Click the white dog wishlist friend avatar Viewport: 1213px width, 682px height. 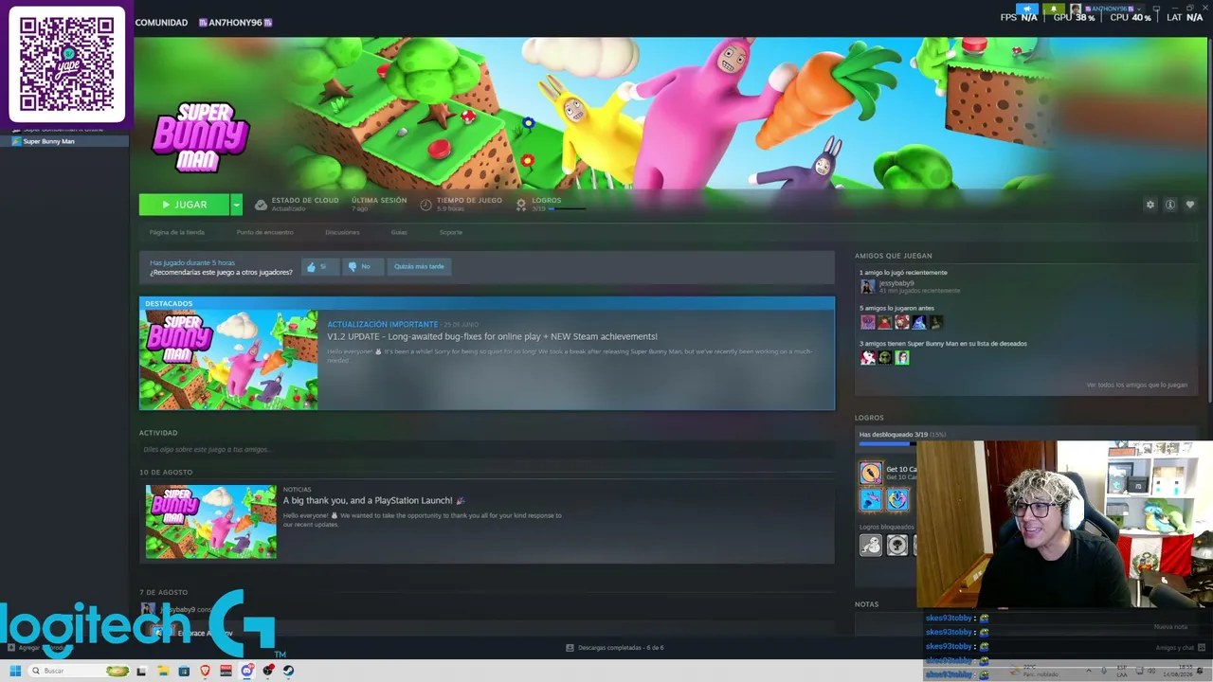pyautogui.click(x=867, y=358)
